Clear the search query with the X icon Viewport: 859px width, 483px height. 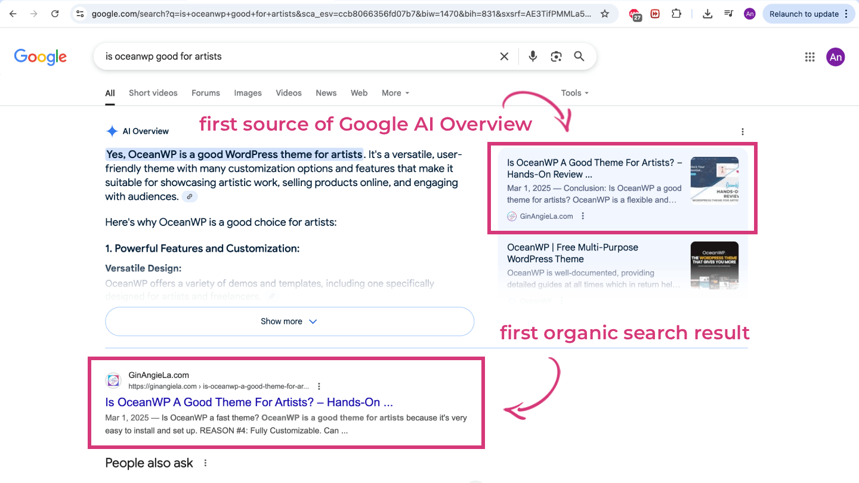tap(504, 55)
